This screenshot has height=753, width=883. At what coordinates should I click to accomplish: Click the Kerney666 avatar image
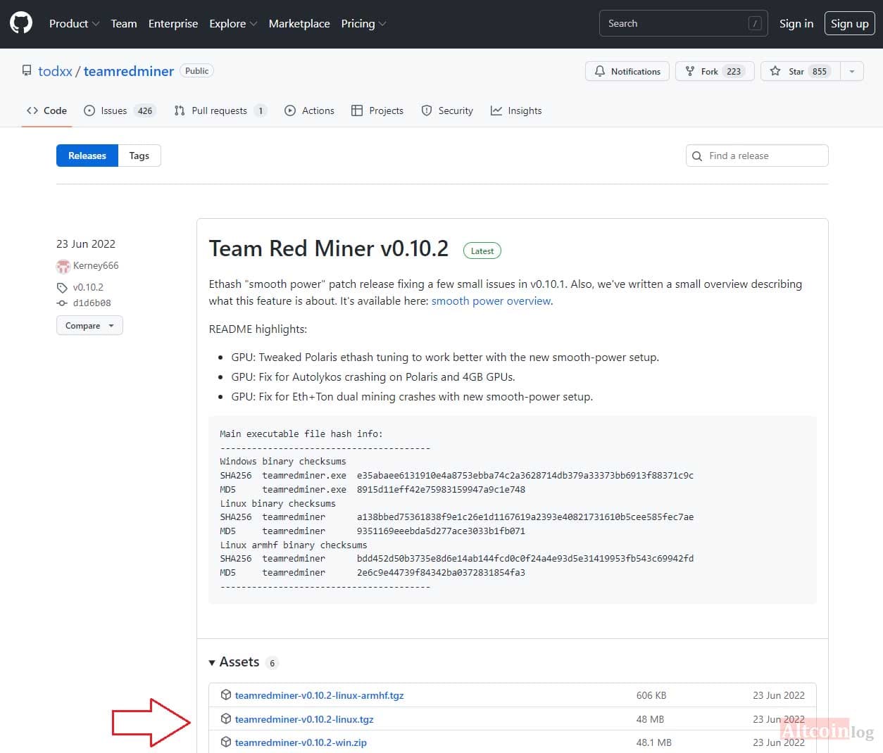pyautogui.click(x=63, y=266)
